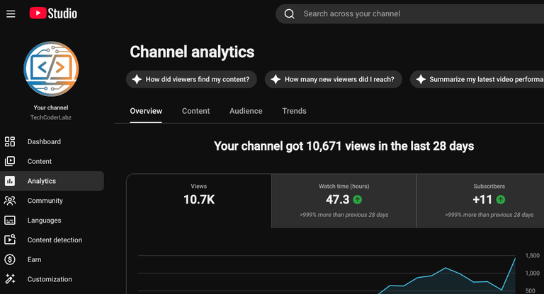Open the hamburger navigation menu
544x294 pixels.
[11, 14]
